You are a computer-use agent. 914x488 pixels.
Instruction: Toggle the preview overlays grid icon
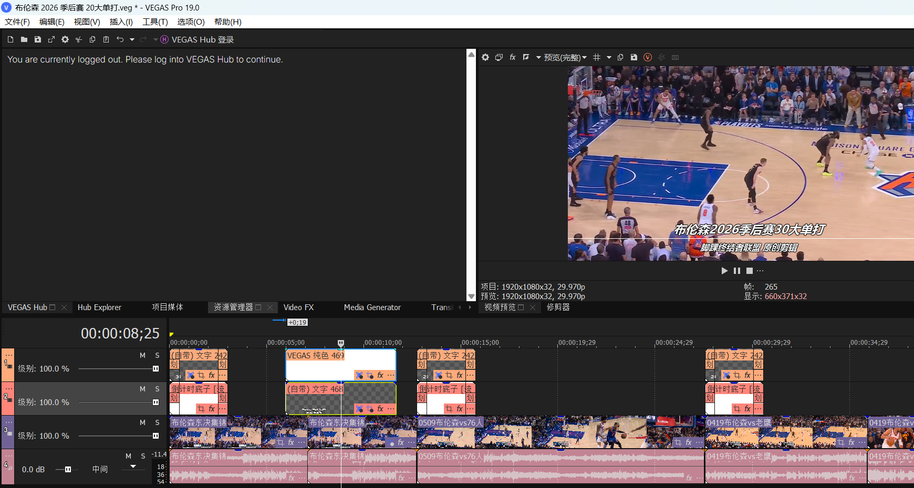coord(597,57)
